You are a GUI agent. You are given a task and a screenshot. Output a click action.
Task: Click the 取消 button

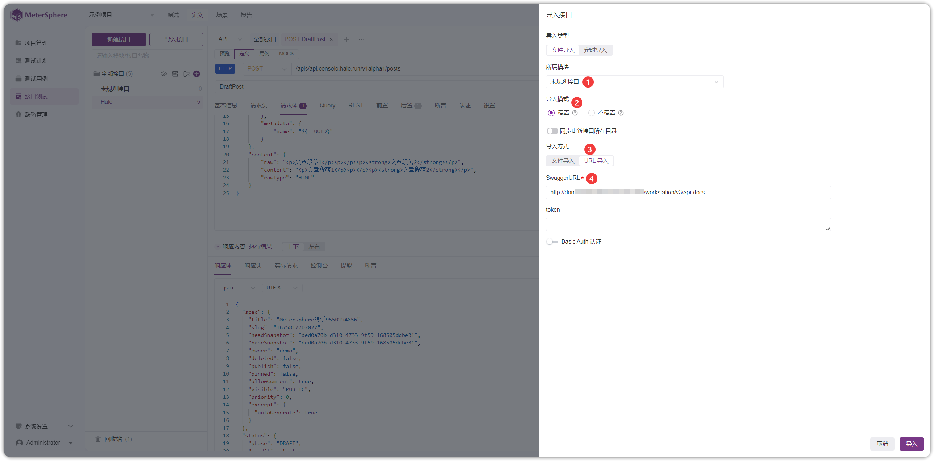point(882,444)
